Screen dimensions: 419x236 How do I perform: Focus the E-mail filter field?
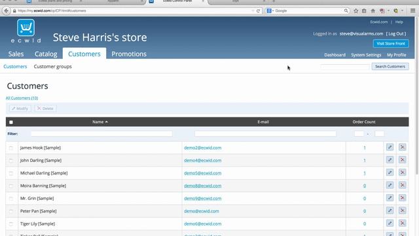(265, 134)
